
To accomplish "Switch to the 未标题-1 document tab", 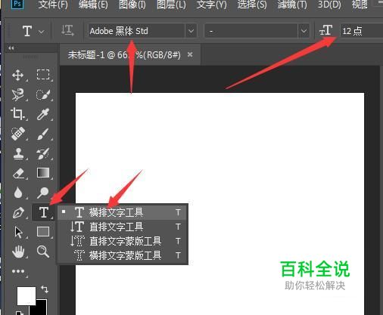I will pyautogui.click(x=124, y=54).
